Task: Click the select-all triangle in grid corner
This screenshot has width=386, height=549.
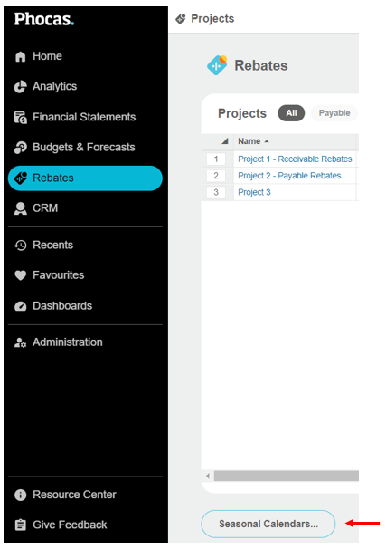Action: point(224,141)
